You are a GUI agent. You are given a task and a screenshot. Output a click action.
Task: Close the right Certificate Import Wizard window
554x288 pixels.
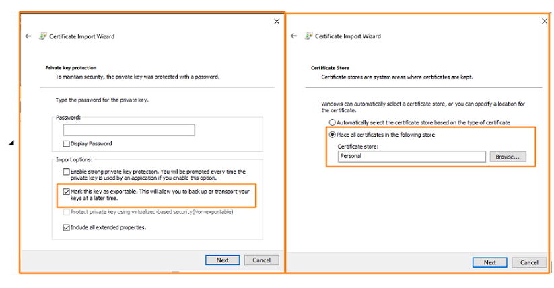[x=545, y=22]
